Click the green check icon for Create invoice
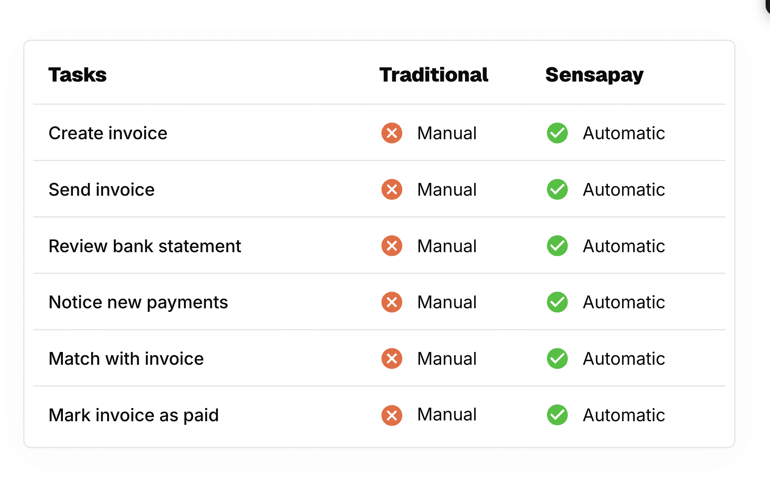The width and height of the screenshot is (770, 498). pyautogui.click(x=557, y=133)
